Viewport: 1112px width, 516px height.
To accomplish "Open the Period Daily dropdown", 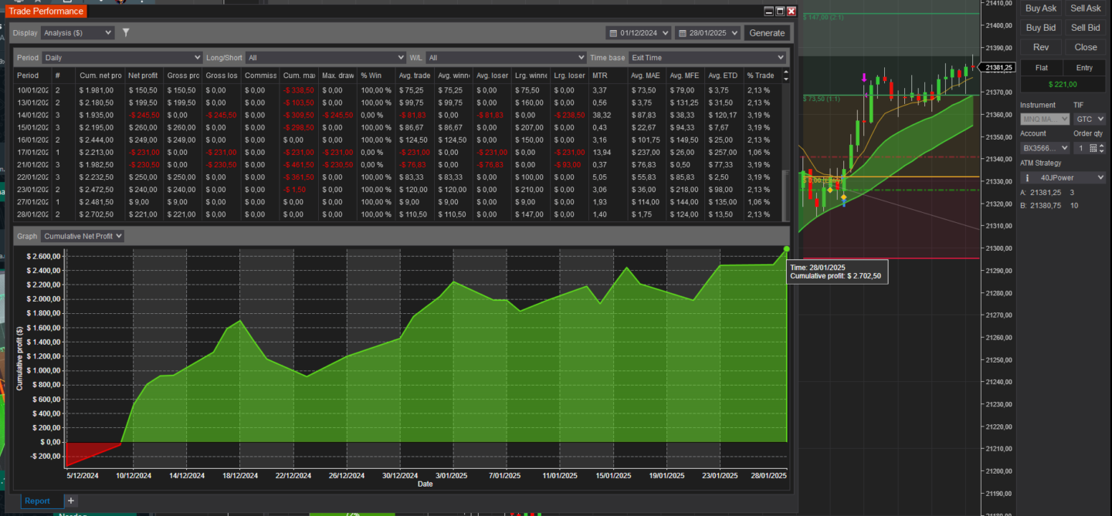I will (x=122, y=57).
